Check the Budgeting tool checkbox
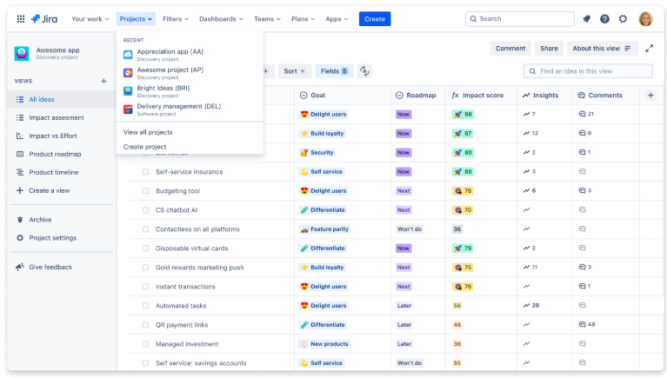667x378 pixels. coord(145,191)
